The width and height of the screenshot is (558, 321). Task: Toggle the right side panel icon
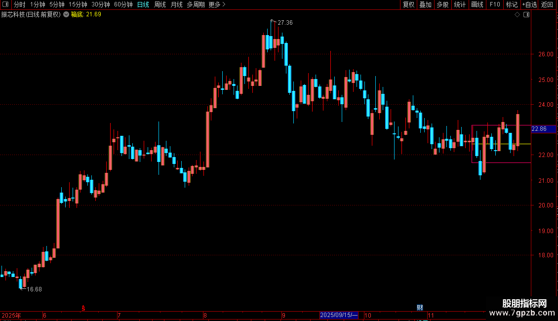(526, 15)
